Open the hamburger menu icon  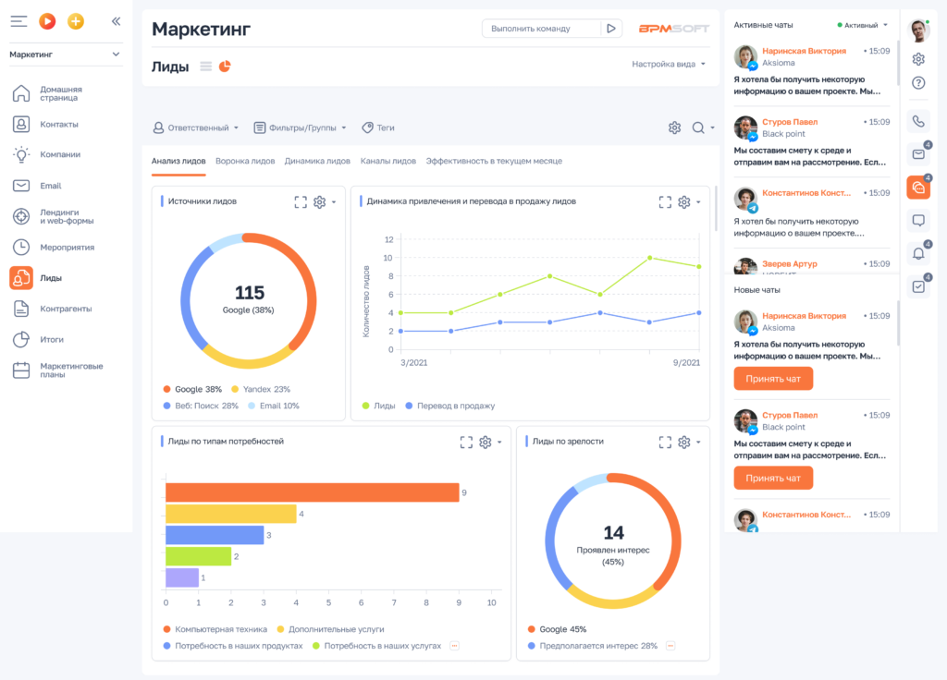pos(18,21)
